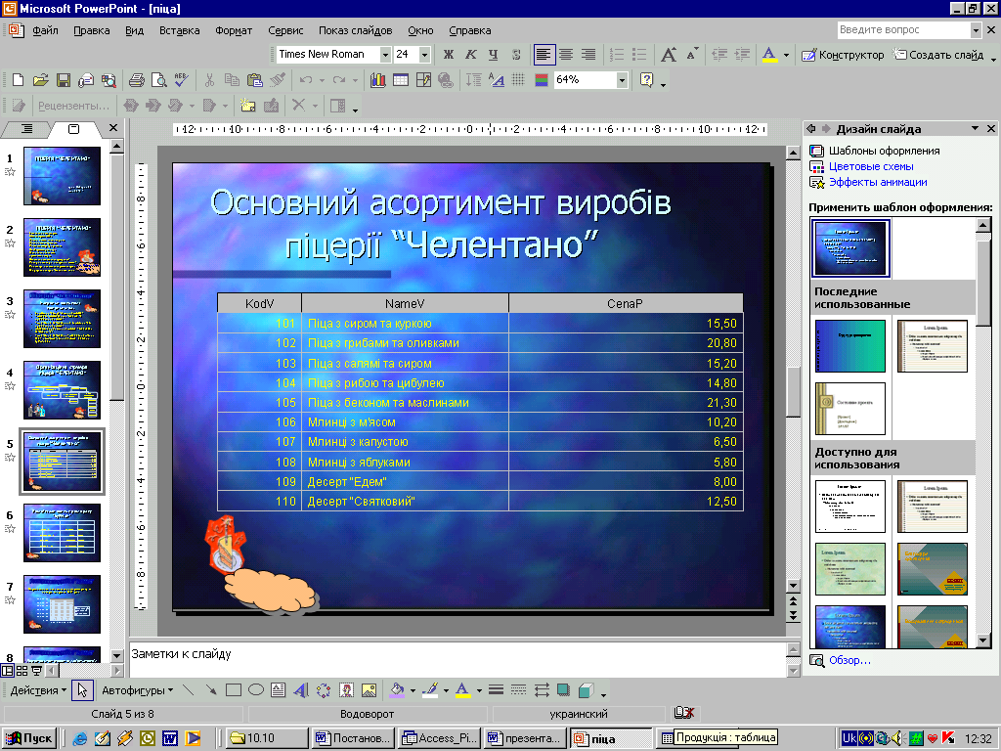
Task: Open the Эффекты анимации link
Action: pos(878,182)
